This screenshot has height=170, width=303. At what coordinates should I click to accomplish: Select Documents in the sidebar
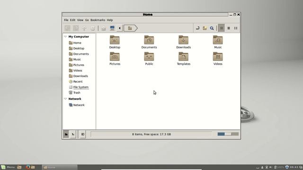[x=79, y=54]
